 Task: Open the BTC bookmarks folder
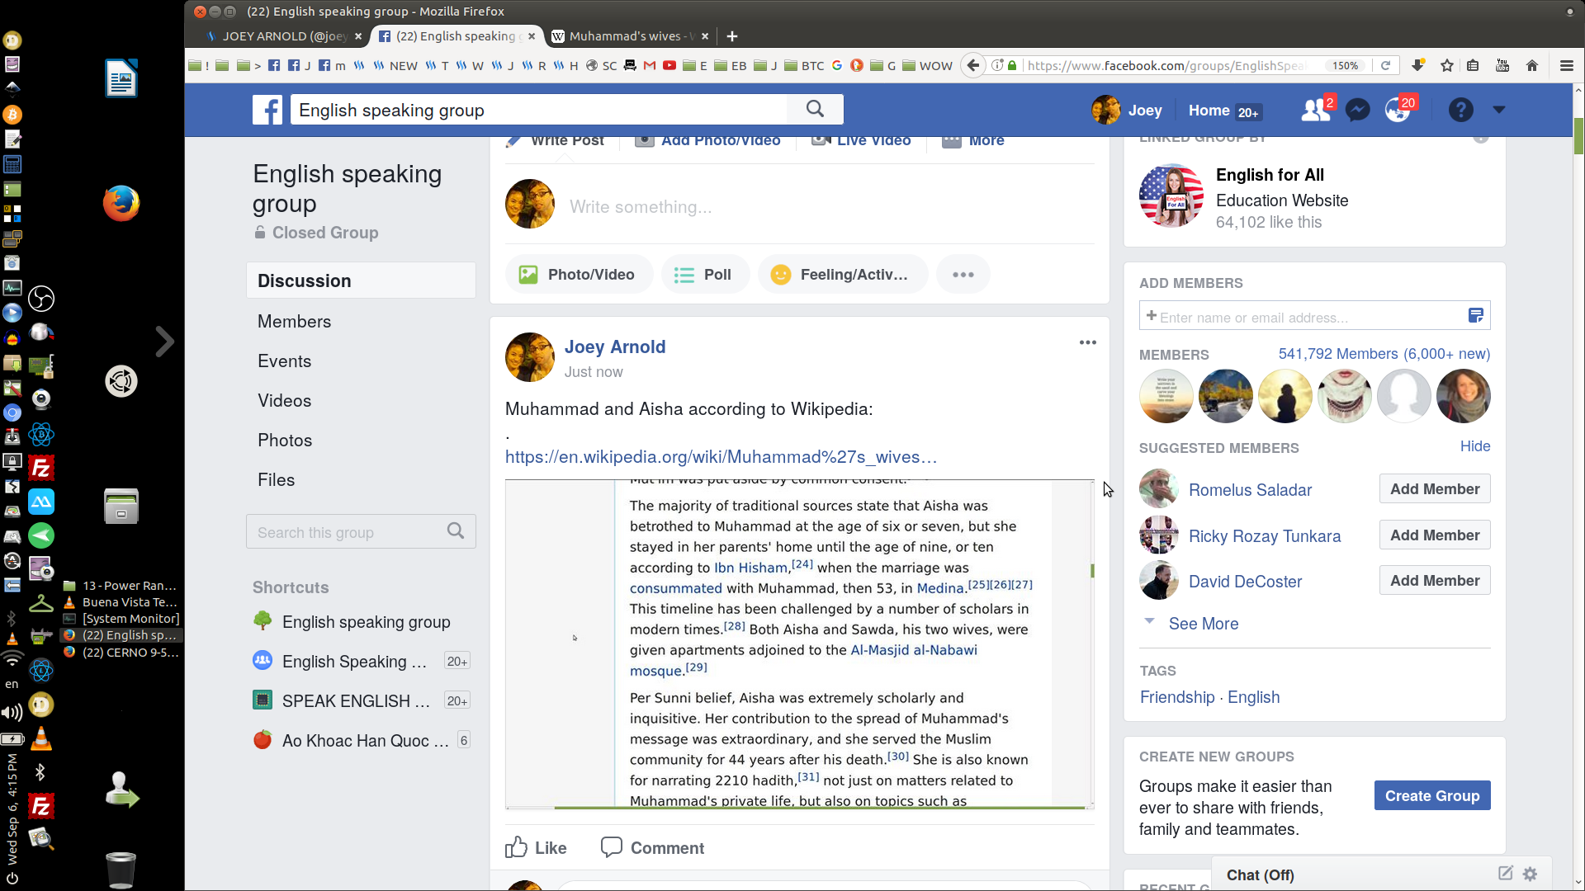[804, 65]
